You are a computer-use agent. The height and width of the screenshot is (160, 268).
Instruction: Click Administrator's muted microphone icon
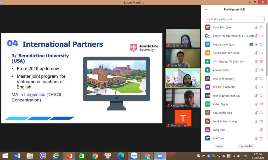pos(256,70)
